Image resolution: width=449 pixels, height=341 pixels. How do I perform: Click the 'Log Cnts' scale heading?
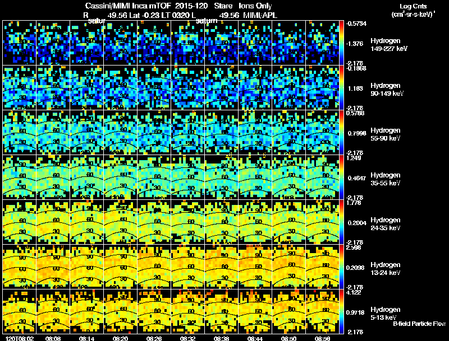[x=413, y=6]
